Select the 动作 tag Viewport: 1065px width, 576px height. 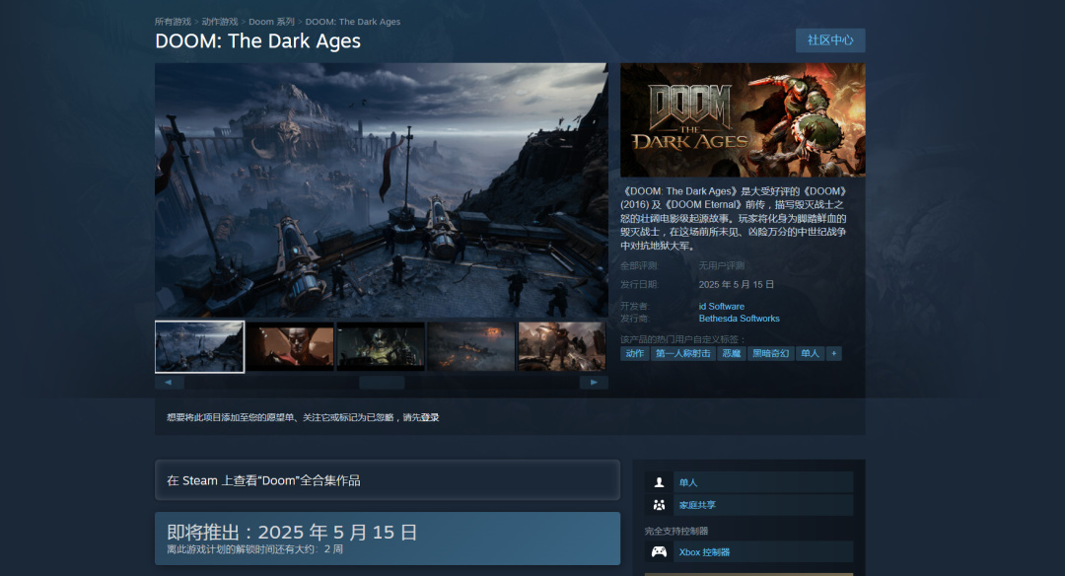pyautogui.click(x=634, y=353)
